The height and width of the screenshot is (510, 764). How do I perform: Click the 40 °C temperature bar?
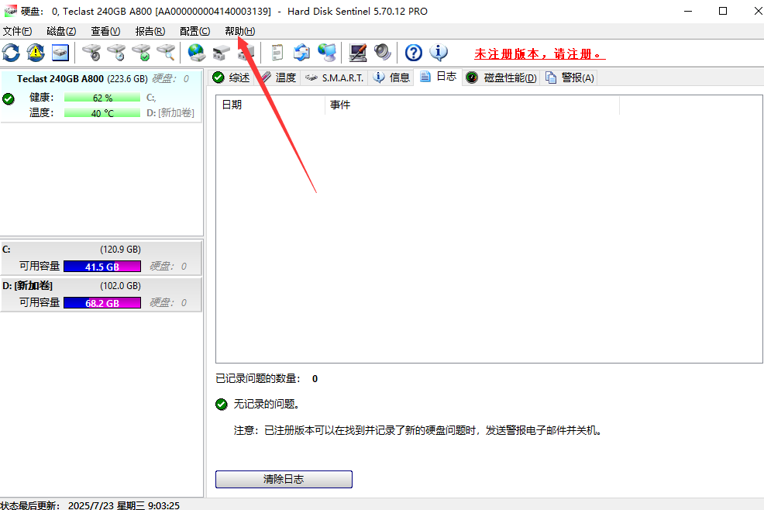coord(102,113)
